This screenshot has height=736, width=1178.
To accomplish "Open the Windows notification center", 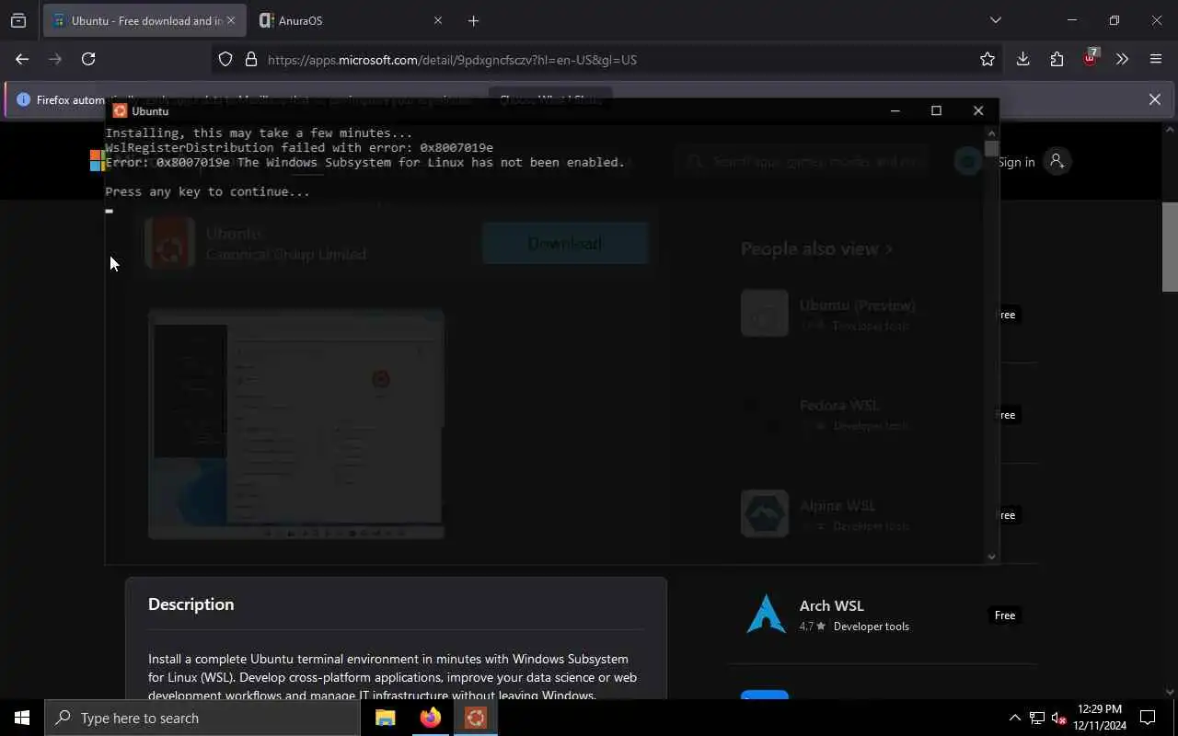I will [1148, 718].
